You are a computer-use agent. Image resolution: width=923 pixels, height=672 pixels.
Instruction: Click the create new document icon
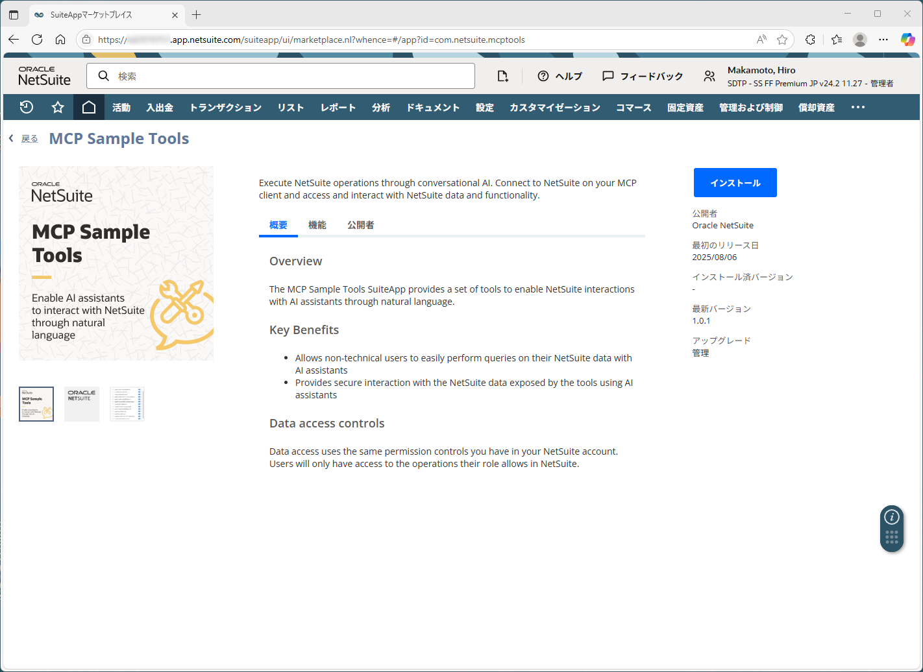pyautogui.click(x=502, y=76)
